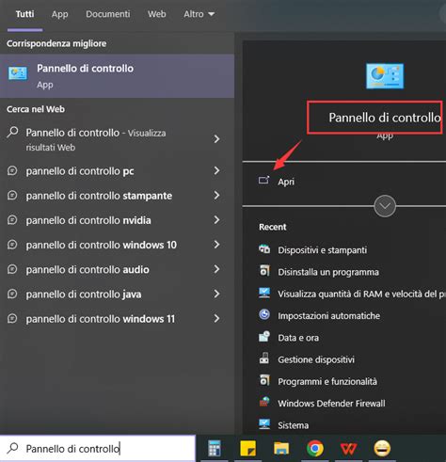Open Sticky Notes from the taskbar
The height and width of the screenshot is (462, 446).
pos(247,449)
